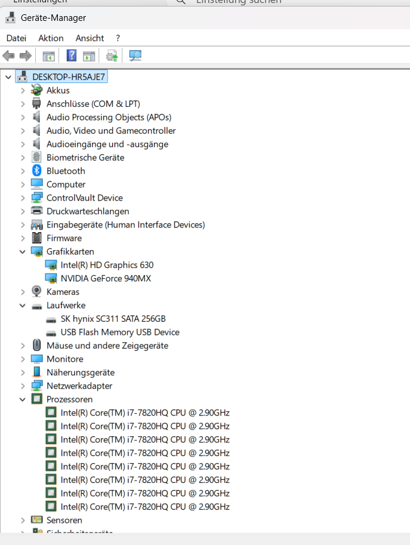
Task: Click the scan for hardware changes icon
Action: [135, 56]
